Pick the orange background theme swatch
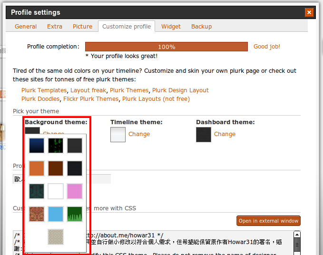 click(x=37, y=168)
